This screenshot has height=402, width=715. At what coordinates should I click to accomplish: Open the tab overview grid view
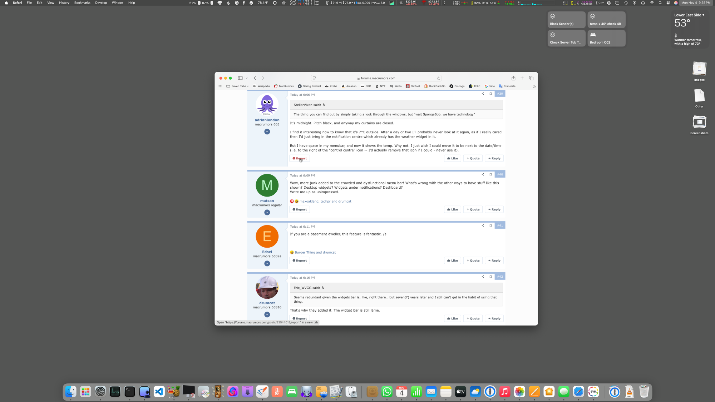coord(531,78)
